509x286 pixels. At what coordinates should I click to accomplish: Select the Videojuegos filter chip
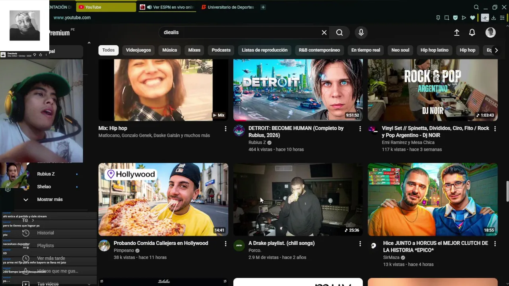[x=138, y=50]
